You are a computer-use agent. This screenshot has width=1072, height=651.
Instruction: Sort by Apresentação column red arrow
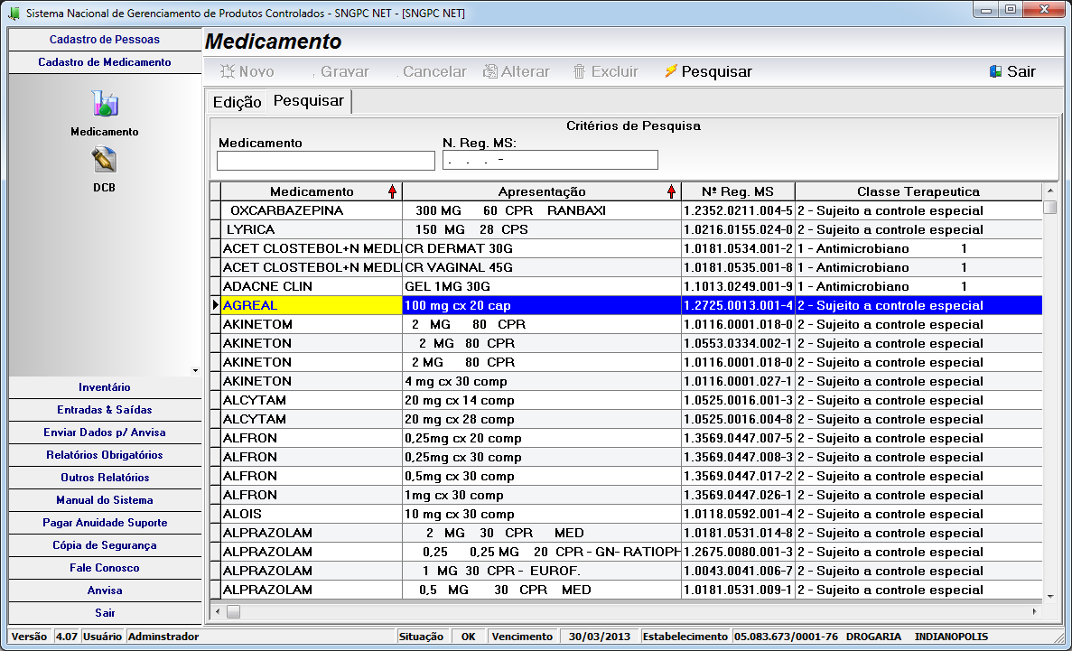[x=671, y=191]
